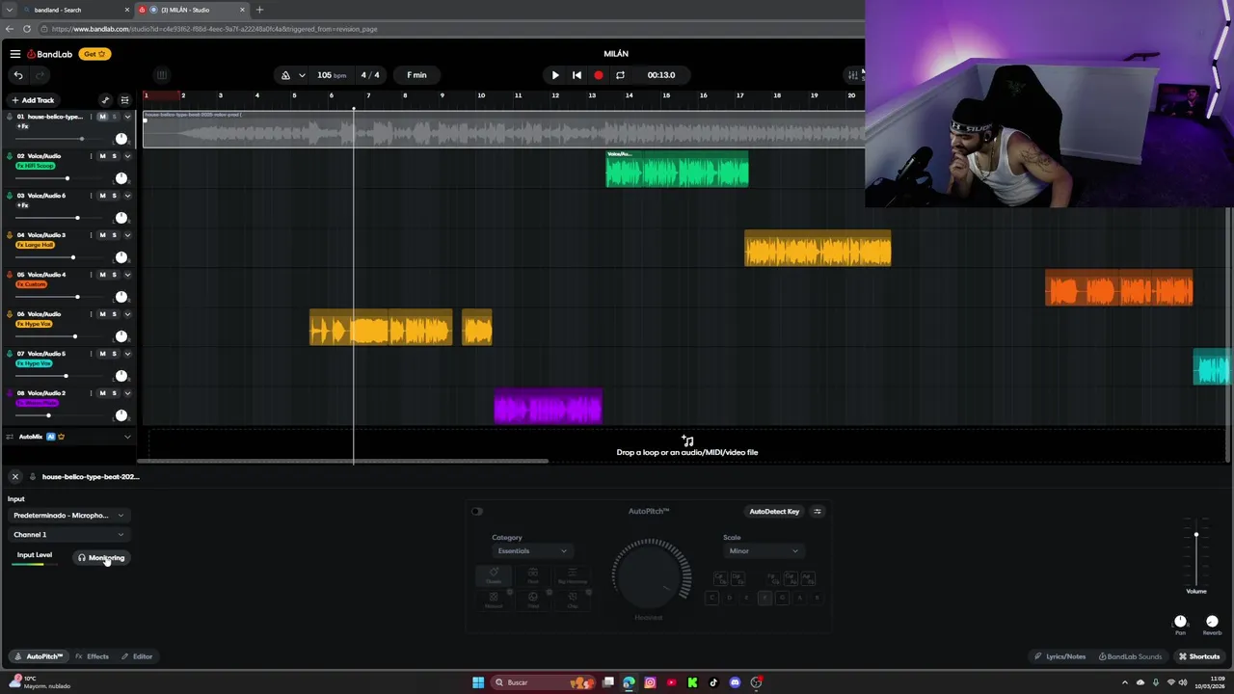Expand the metronome options chevron
The image size is (1234, 694).
click(x=302, y=75)
